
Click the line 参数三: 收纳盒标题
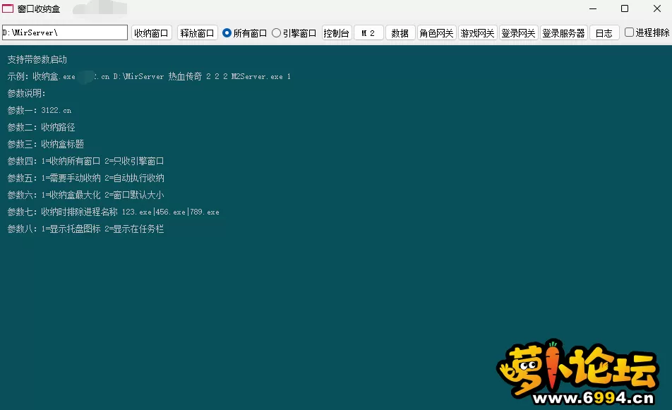coord(45,144)
